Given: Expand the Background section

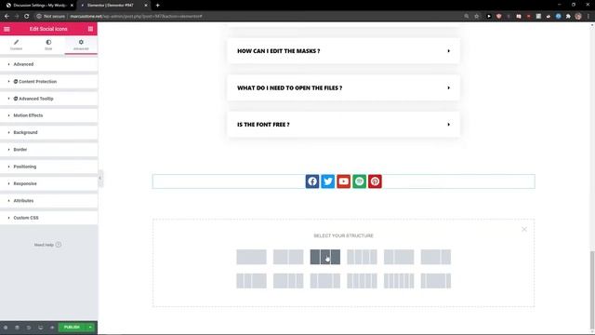Looking at the screenshot, I should pos(48,132).
